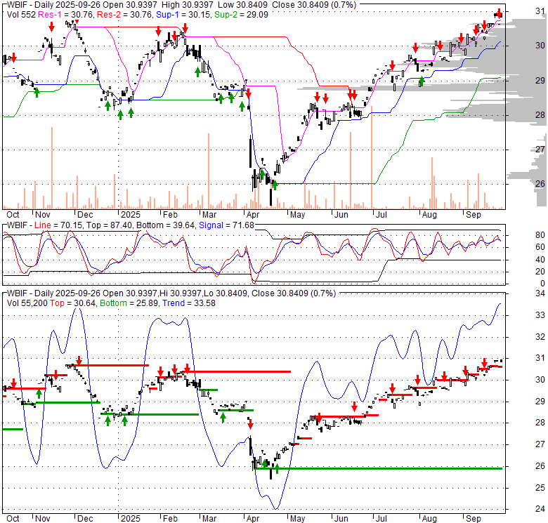Viewport: 548px width, 523px height.
Task: Click the Top = 87.40 oscillator label
Action: click(x=110, y=225)
